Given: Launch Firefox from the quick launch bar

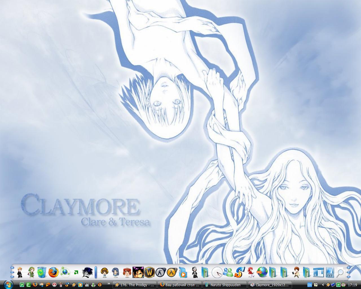Looking at the screenshot, I should click(x=35, y=285).
